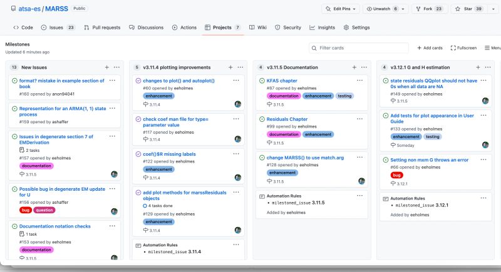Open repository Settings tab
Viewport: 501px width, 272px height.
pyautogui.click(x=356, y=28)
